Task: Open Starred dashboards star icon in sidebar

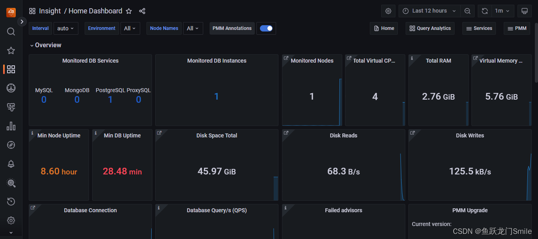Action: pos(11,50)
